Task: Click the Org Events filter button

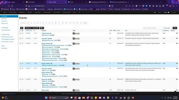Action: pos(36,28)
